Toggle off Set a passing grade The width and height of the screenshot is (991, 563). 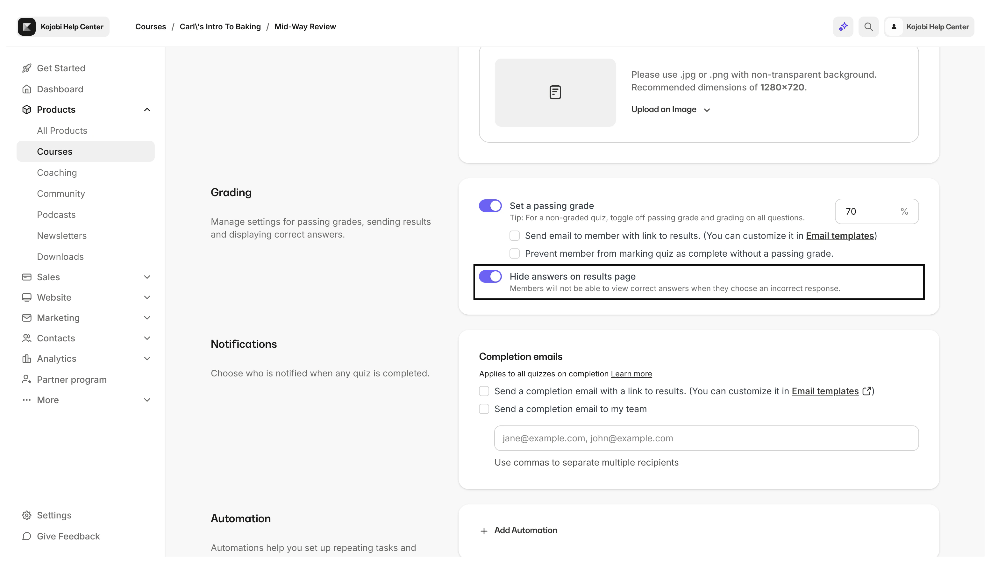pyautogui.click(x=490, y=205)
